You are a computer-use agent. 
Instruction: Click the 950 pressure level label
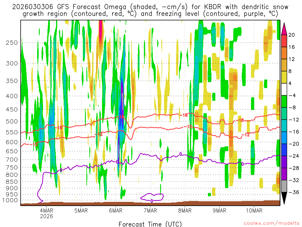[x=12, y=194]
